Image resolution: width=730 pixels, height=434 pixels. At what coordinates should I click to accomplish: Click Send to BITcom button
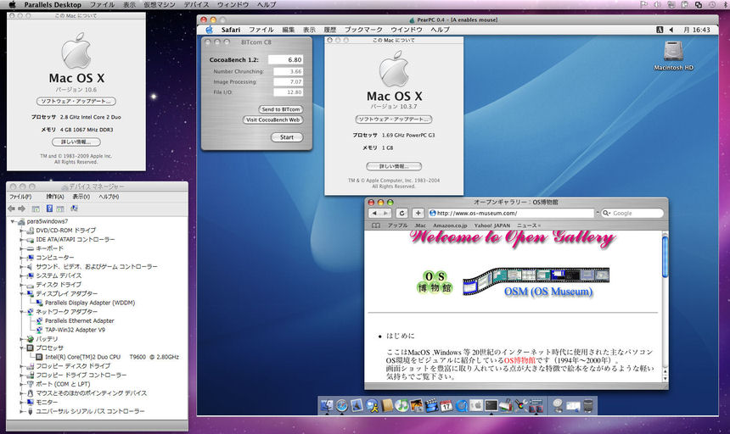(x=281, y=109)
